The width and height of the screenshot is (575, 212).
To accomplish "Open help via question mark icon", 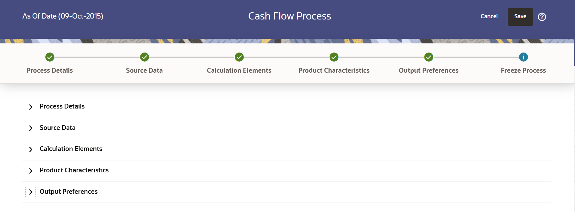I will pos(542,17).
